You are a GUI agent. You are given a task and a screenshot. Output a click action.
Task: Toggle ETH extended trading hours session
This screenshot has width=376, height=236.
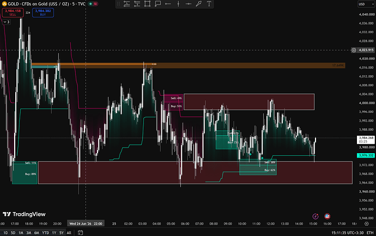[x=370, y=233]
